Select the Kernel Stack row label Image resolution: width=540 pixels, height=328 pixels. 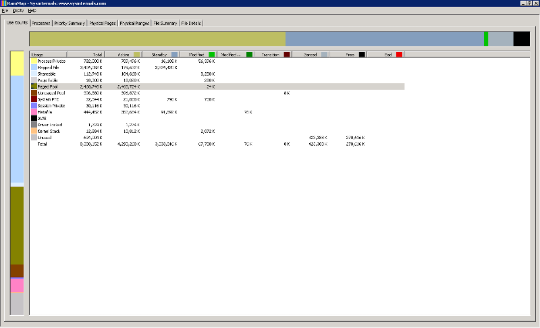(x=49, y=131)
